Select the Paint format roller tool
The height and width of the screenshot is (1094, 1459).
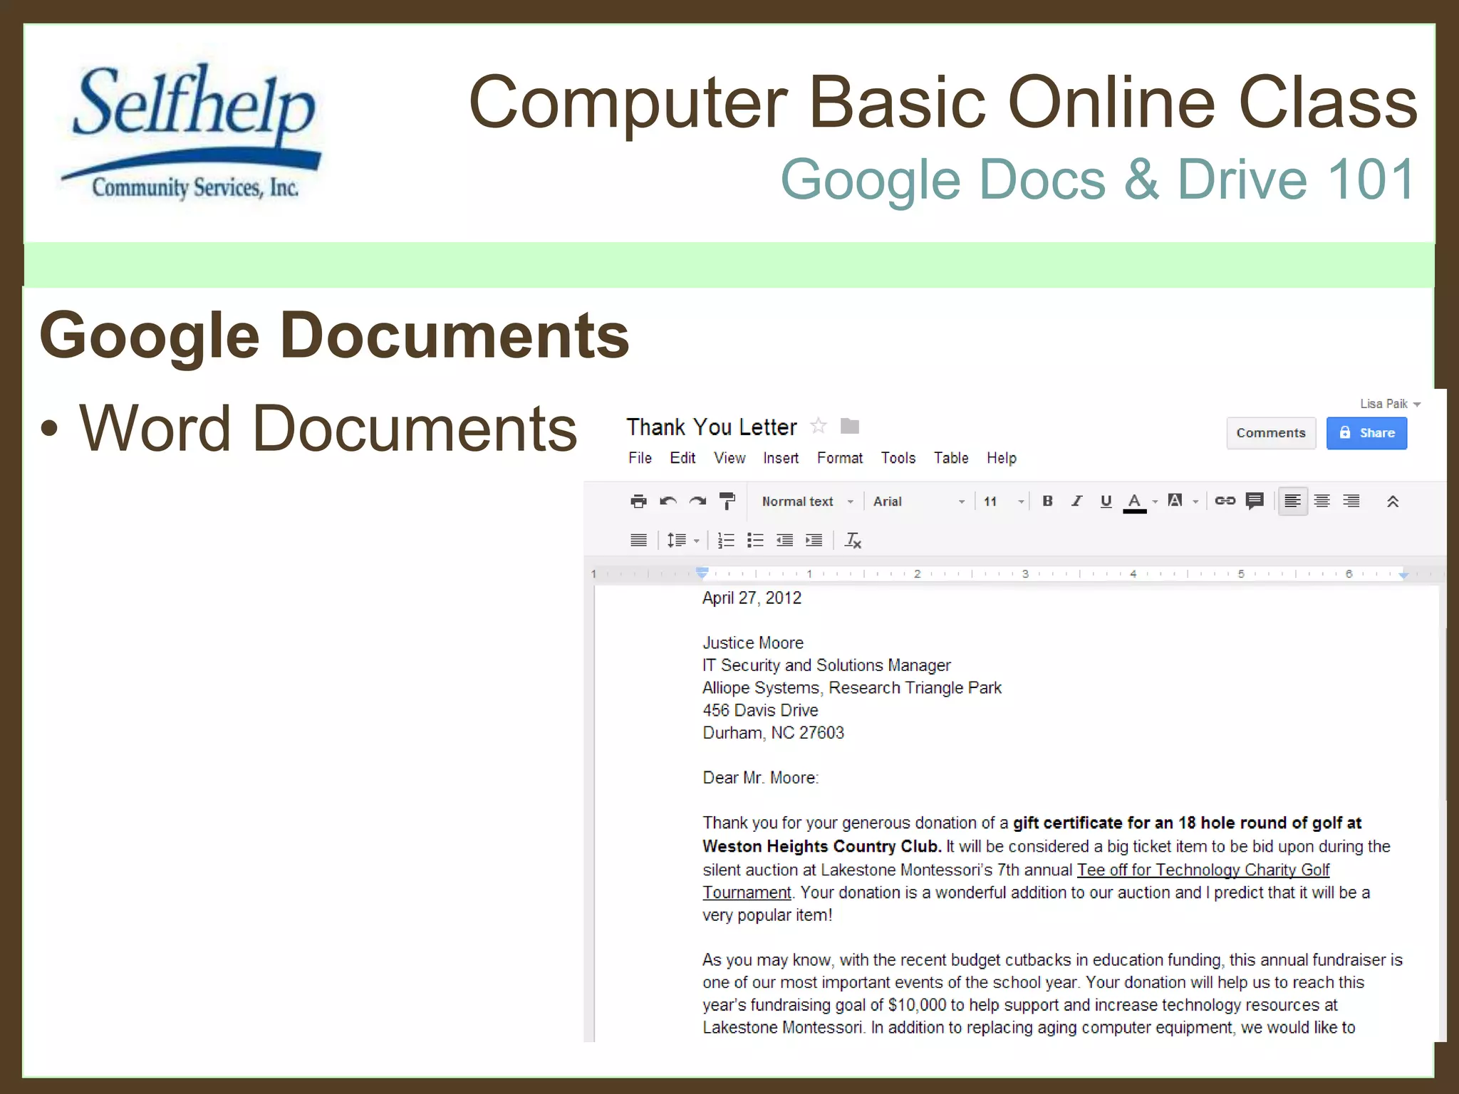[727, 501]
